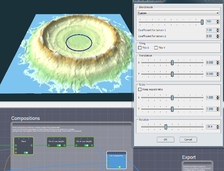Click the Coefficient for terrain 1 value field
The image size is (224, 171).
211,30
